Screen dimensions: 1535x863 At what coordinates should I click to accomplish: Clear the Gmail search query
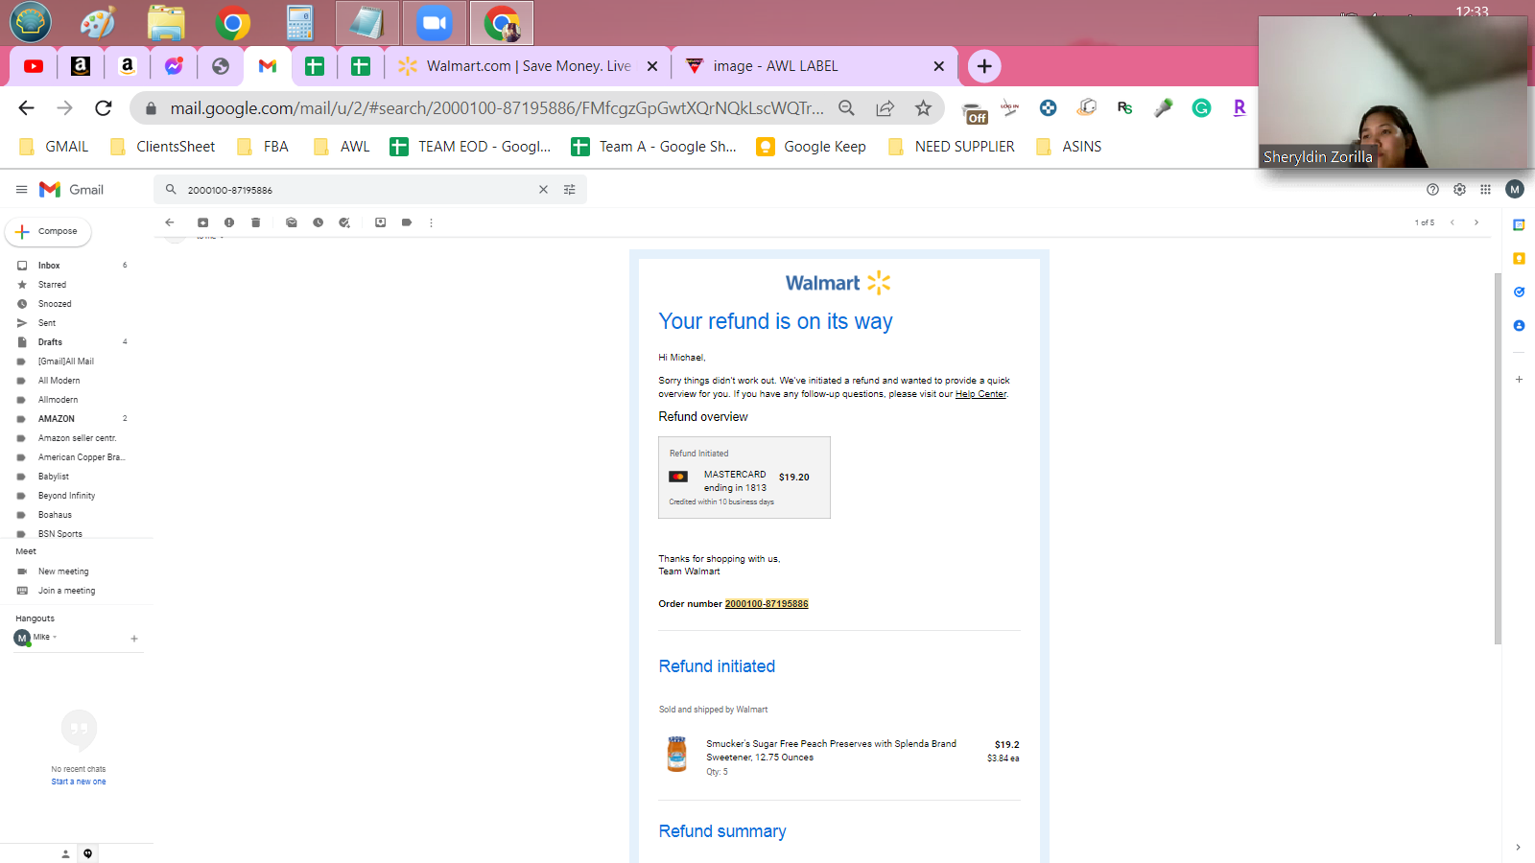[x=543, y=190]
